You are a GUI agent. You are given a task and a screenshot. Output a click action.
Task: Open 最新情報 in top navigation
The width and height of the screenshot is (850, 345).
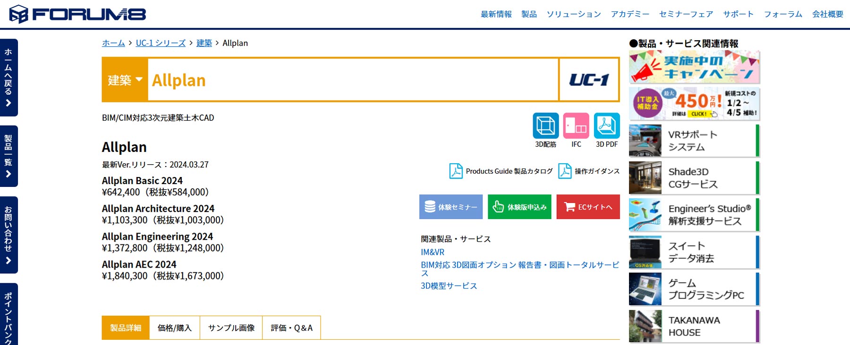pyautogui.click(x=496, y=14)
